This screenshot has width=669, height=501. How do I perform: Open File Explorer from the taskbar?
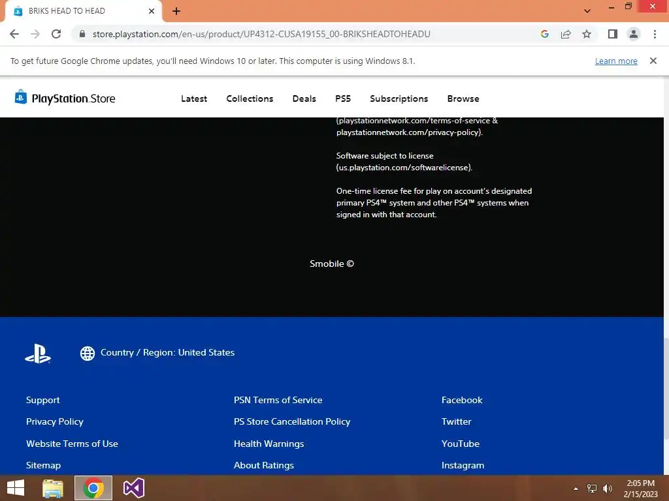coord(53,488)
